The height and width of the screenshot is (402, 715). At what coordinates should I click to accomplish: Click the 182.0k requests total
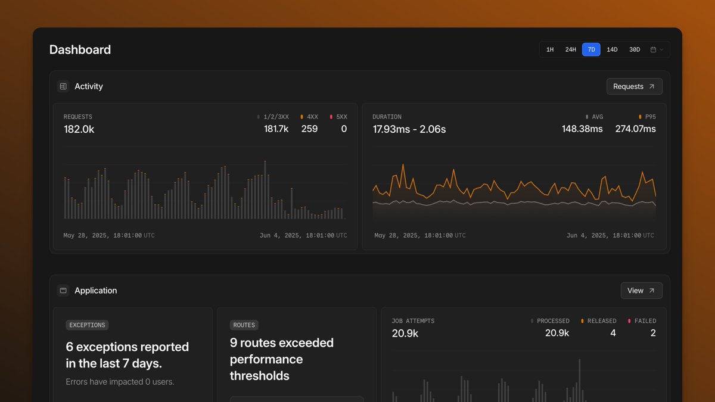point(79,129)
